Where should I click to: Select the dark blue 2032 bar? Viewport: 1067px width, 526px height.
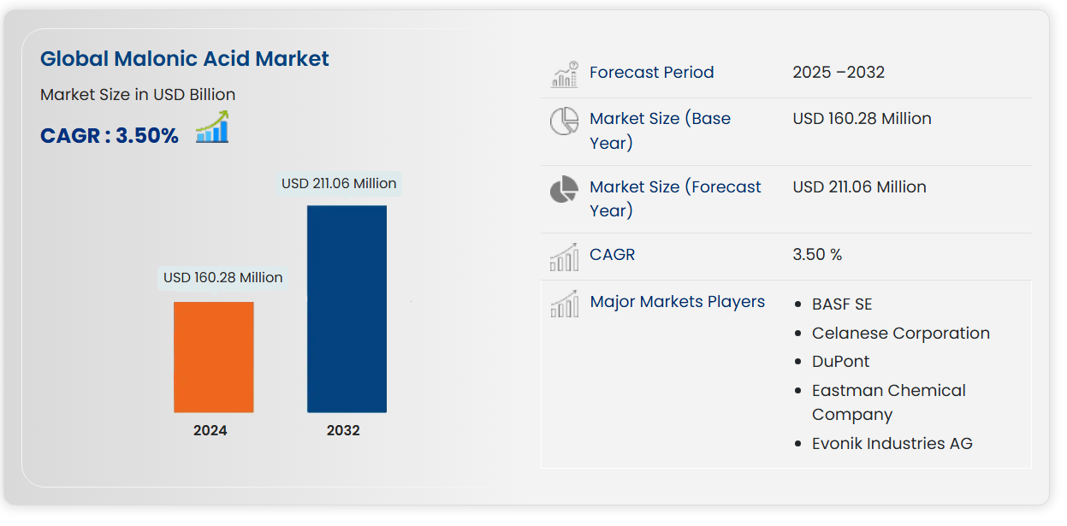(347, 310)
